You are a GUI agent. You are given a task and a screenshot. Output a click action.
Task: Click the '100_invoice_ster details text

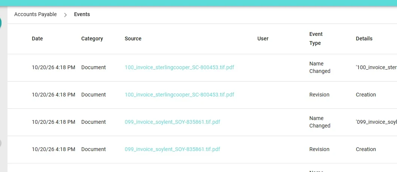[x=376, y=67]
